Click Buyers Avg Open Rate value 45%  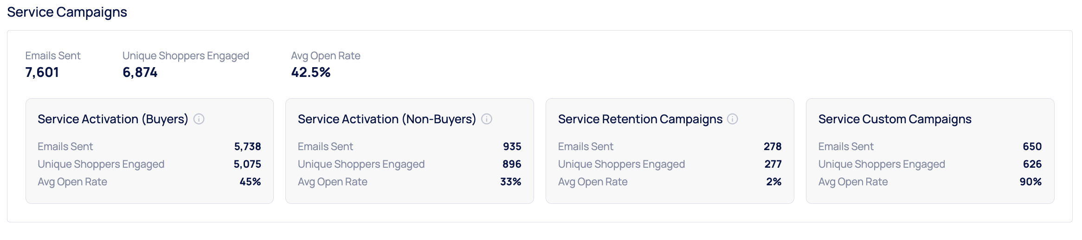point(250,182)
